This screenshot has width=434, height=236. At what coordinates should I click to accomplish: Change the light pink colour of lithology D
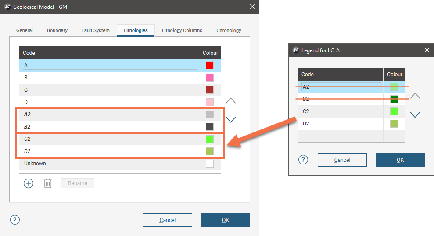point(210,102)
